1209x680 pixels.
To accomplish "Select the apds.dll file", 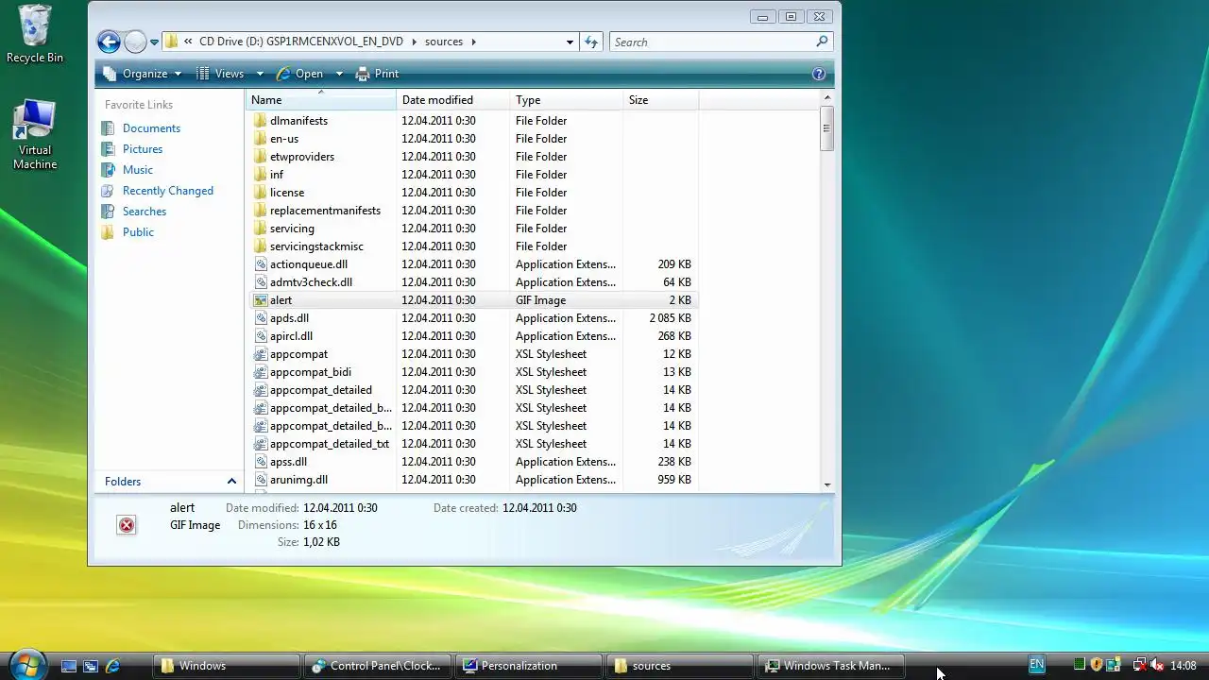I will (x=289, y=318).
